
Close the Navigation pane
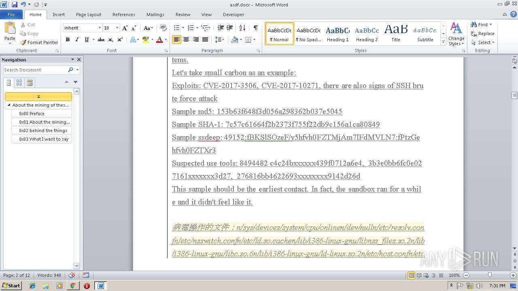(x=79, y=59)
